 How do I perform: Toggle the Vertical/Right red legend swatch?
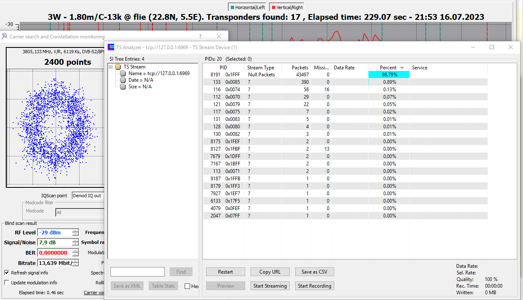click(x=273, y=7)
